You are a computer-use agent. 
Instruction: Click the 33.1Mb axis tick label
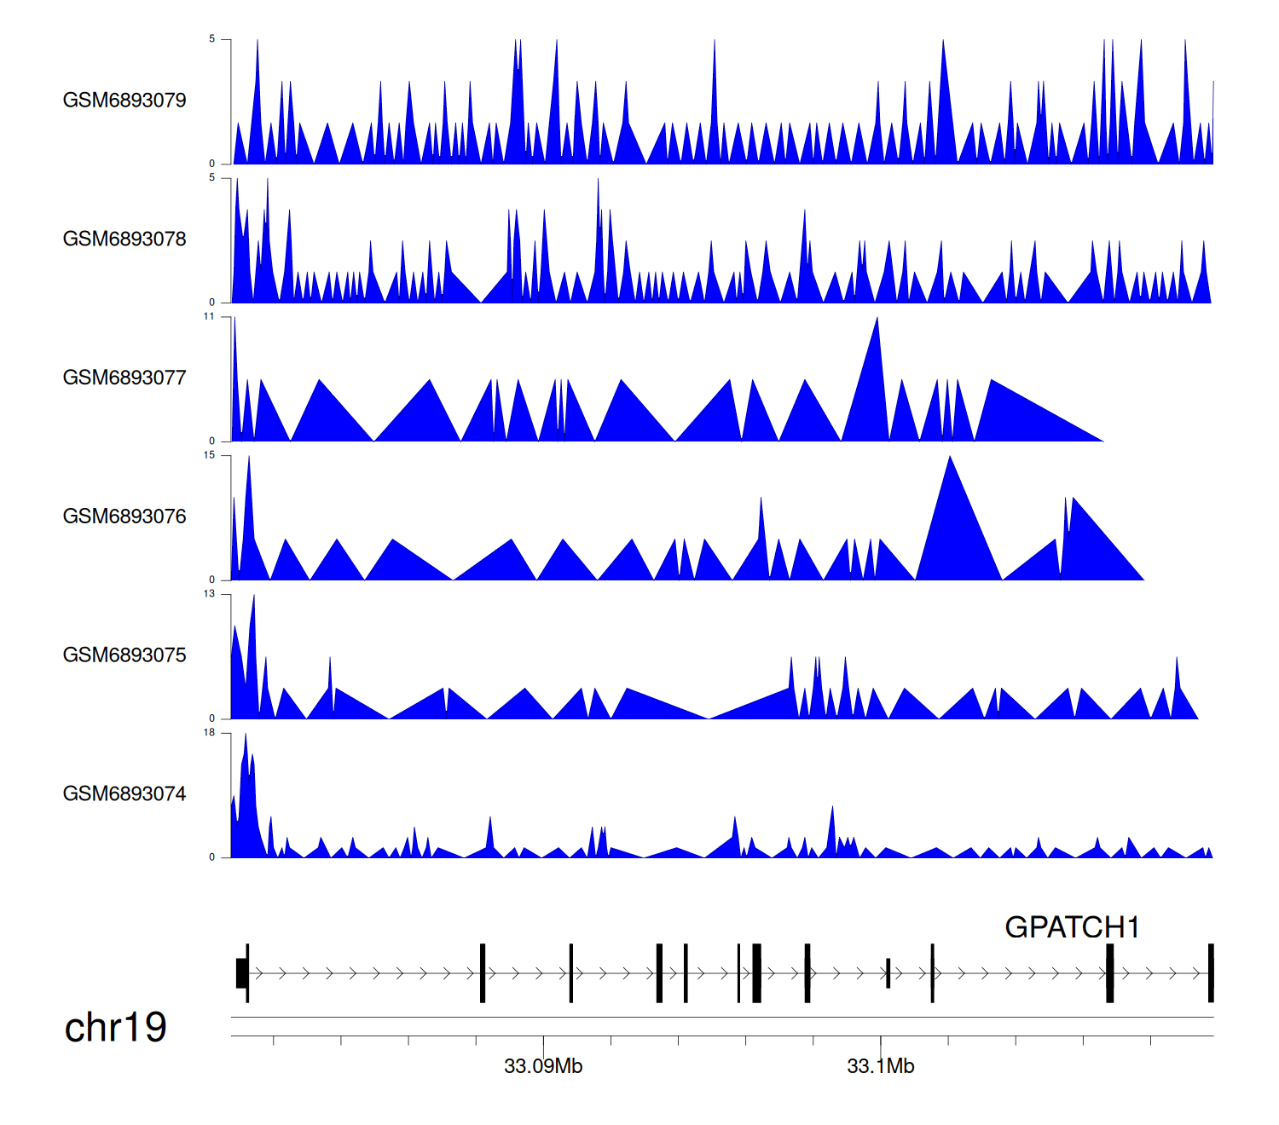pyautogui.click(x=880, y=1066)
